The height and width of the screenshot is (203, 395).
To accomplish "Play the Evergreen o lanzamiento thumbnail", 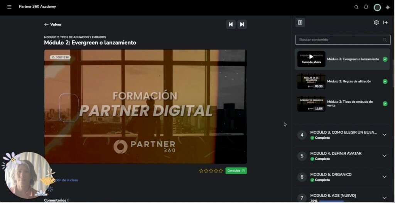I will click(311, 59).
